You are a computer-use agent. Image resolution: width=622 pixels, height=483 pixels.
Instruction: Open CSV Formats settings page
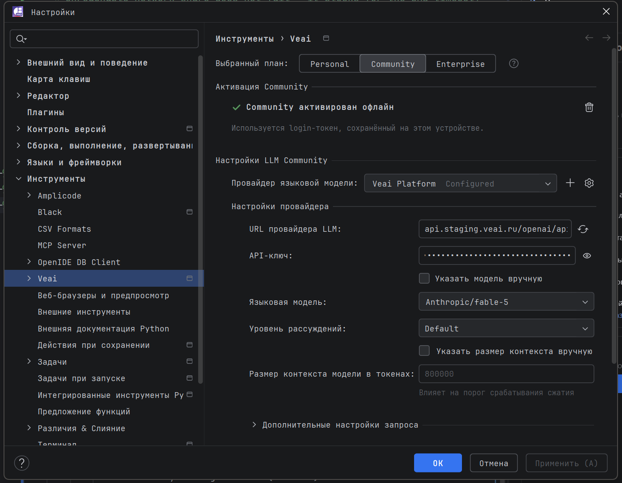point(64,229)
